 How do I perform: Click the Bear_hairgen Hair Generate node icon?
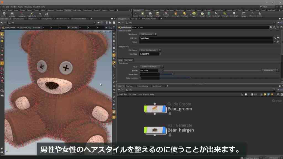click(155, 130)
